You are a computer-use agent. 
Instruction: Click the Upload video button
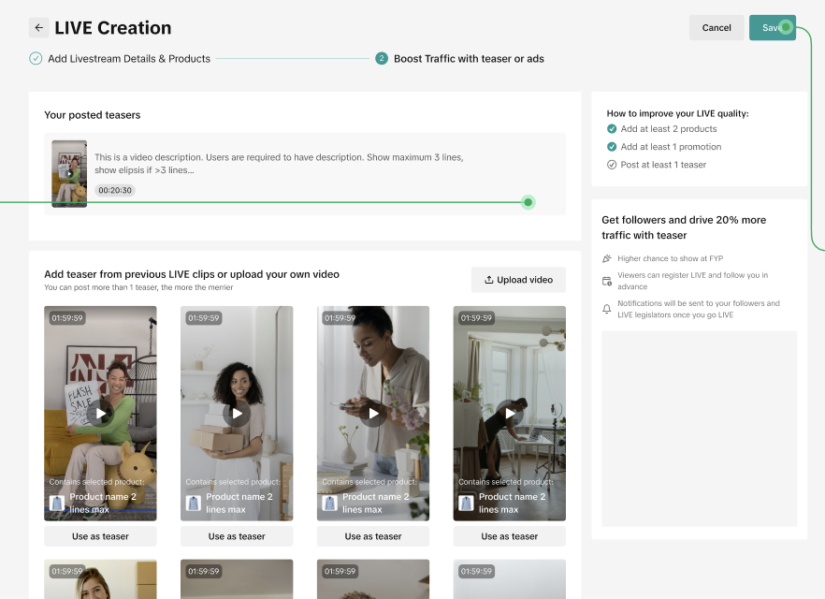(x=518, y=280)
